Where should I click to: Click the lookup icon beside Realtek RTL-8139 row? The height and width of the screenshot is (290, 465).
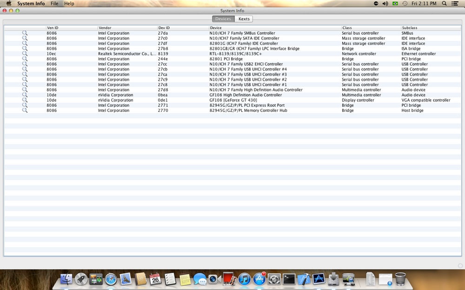pos(25,54)
